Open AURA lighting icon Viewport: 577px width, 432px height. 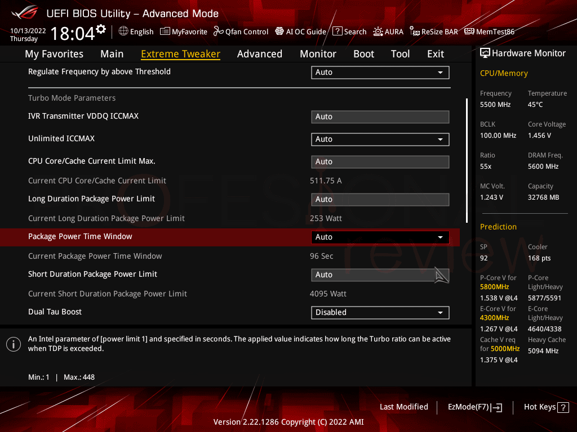(378, 31)
